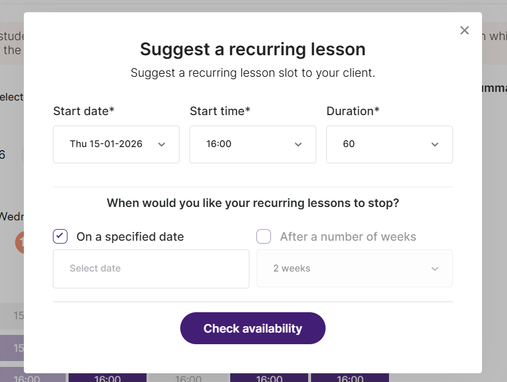Click the orange avatar circle behind the dialog
Screen dimensions: 507x382
pyautogui.click(x=19, y=242)
